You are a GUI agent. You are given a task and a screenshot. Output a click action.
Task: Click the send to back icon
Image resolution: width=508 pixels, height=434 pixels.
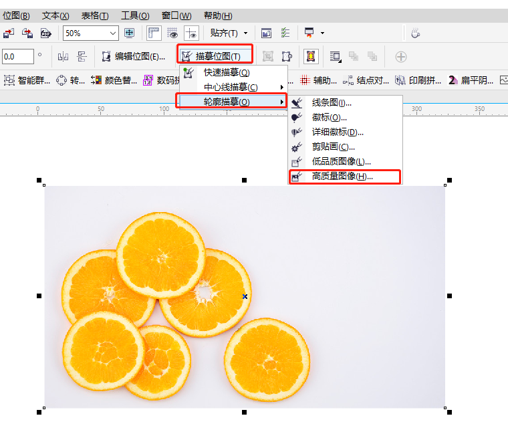coord(372,57)
